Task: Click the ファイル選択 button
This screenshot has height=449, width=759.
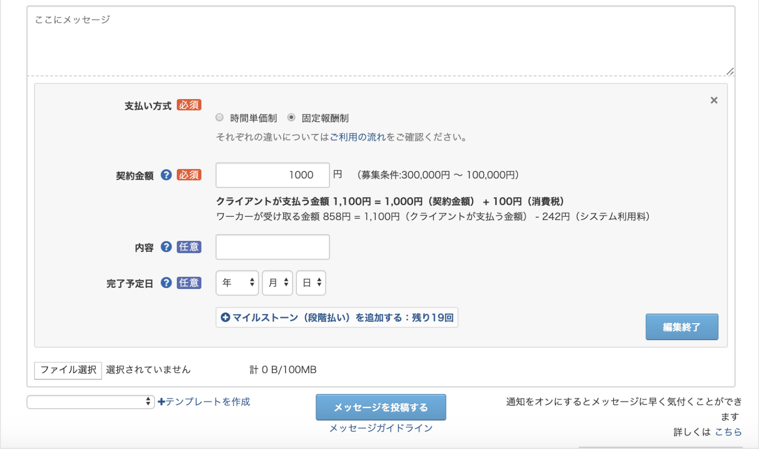Action: (x=68, y=370)
